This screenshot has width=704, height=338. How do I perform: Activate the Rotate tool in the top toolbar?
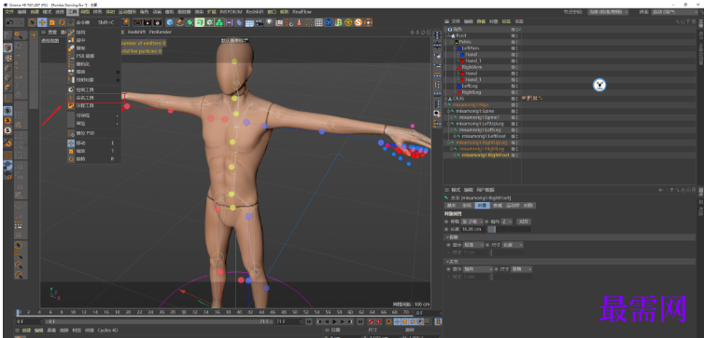[x=62, y=22]
